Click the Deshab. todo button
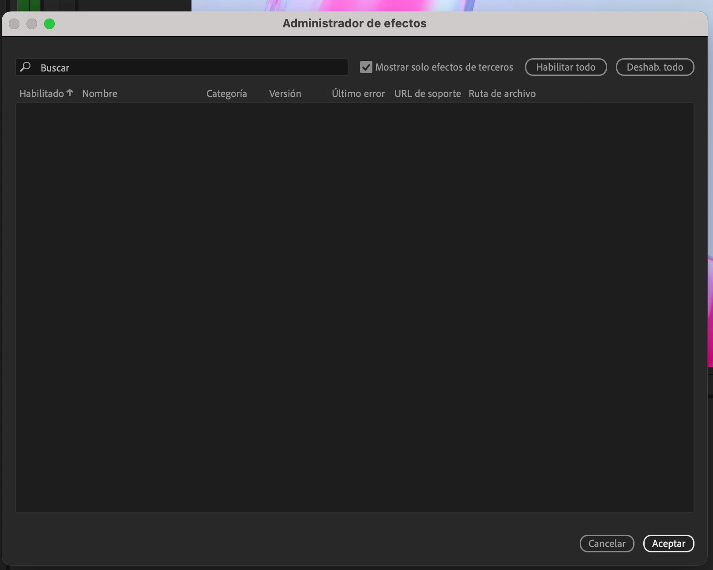This screenshot has height=570, width=713. point(655,67)
